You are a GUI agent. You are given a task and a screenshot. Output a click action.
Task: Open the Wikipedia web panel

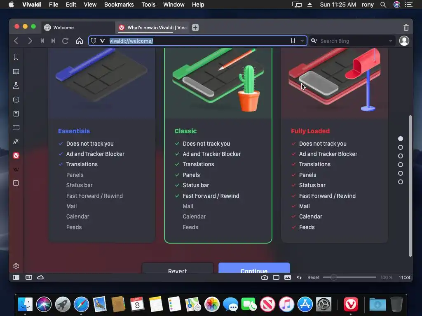[x=16, y=170]
